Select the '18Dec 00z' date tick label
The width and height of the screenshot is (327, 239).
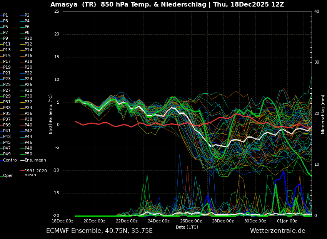(x=63, y=221)
